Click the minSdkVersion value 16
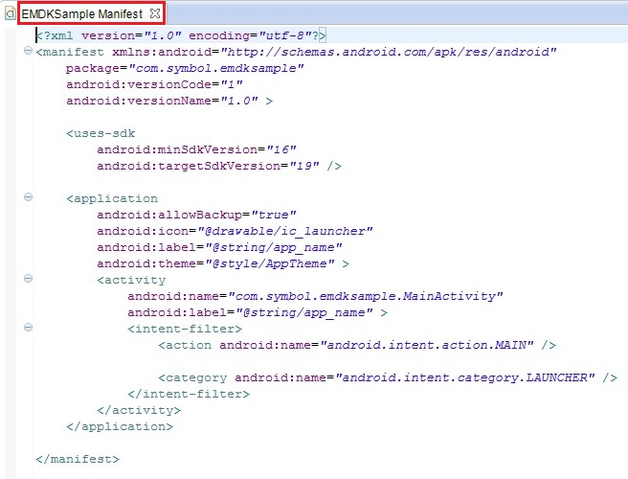This screenshot has height=479, width=628. click(281, 149)
